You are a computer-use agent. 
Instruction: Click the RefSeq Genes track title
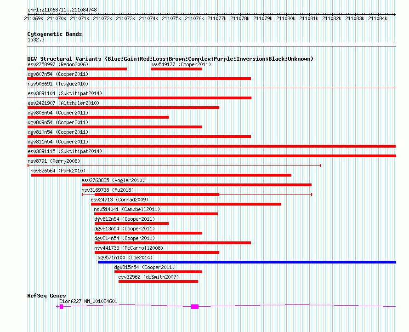(x=46, y=296)
